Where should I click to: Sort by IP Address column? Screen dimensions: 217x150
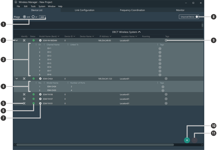tap(105, 36)
